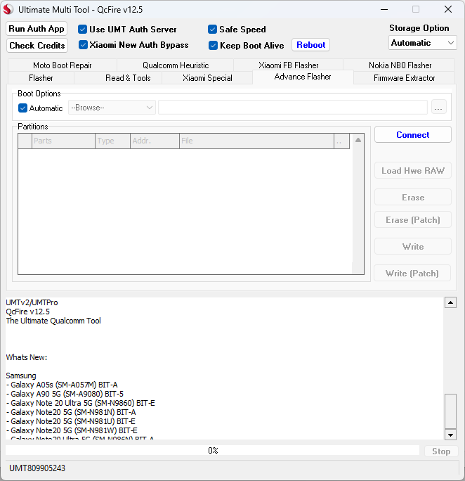Click the Write (Patch) button
The height and width of the screenshot is (481, 465).
click(x=412, y=274)
